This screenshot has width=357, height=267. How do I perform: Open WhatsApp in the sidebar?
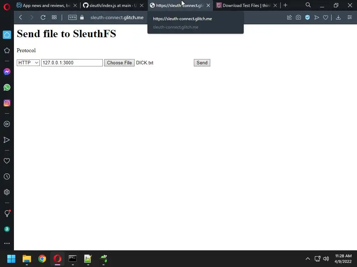click(7, 87)
